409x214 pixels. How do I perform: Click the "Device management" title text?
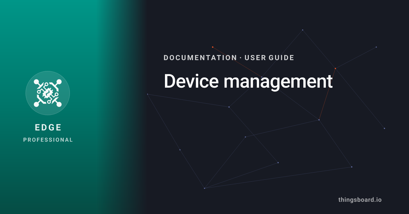(x=248, y=81)
